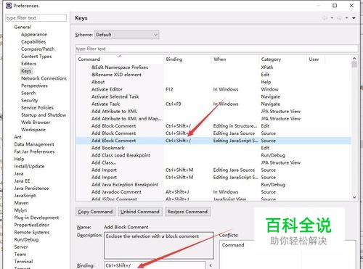Click the Description text box
The height and width of the screenshot is (269, 363).
159,245
